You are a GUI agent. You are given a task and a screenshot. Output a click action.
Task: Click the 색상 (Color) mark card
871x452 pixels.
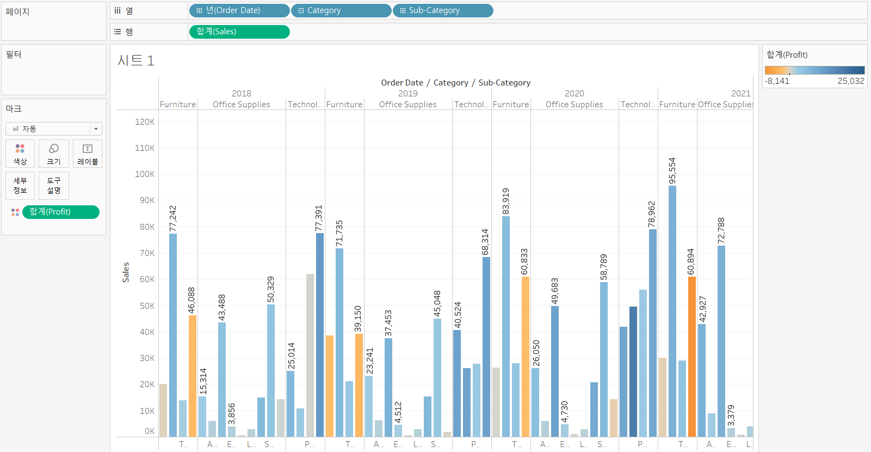pos(20,154)
